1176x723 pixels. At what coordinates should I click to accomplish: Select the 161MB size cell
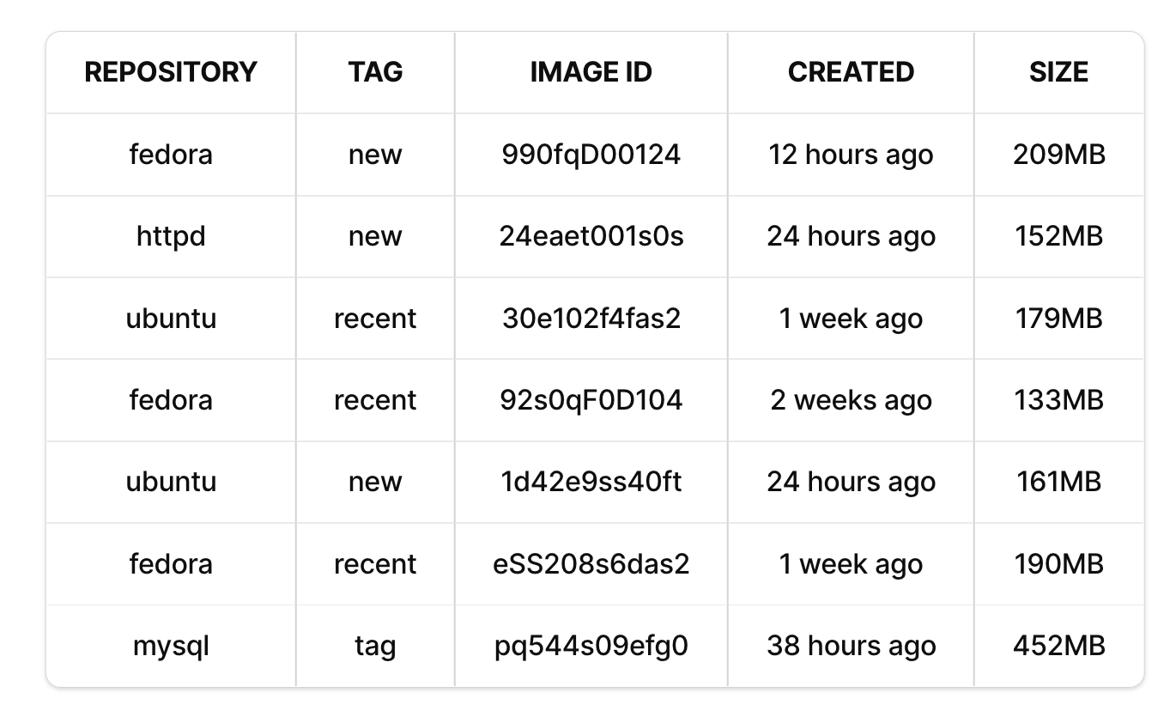pos(1058,482)
